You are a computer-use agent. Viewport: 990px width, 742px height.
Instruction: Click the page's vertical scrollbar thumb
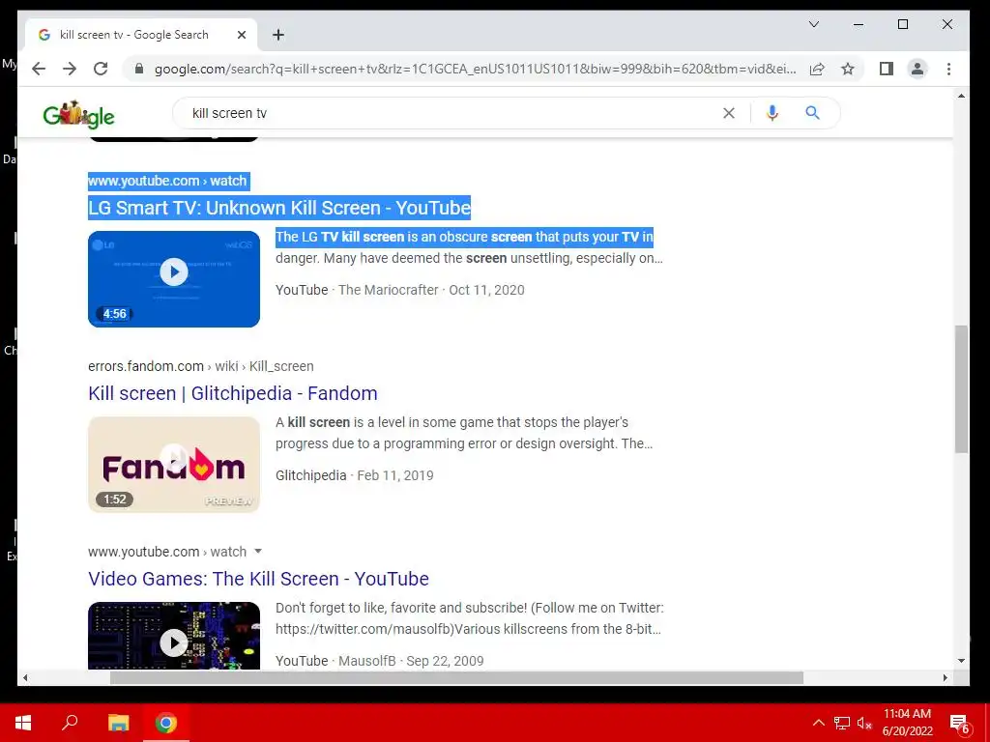[961, 388]
